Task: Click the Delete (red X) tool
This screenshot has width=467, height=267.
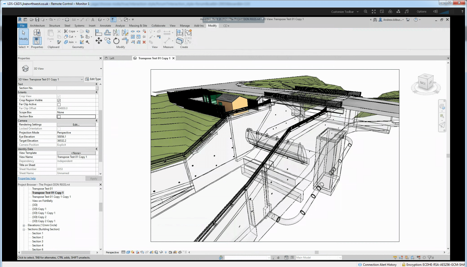Action: (x=144, y=42)
